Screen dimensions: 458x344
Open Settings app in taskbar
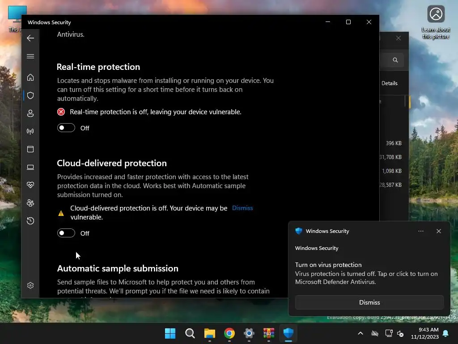click(x=249, y=333)
